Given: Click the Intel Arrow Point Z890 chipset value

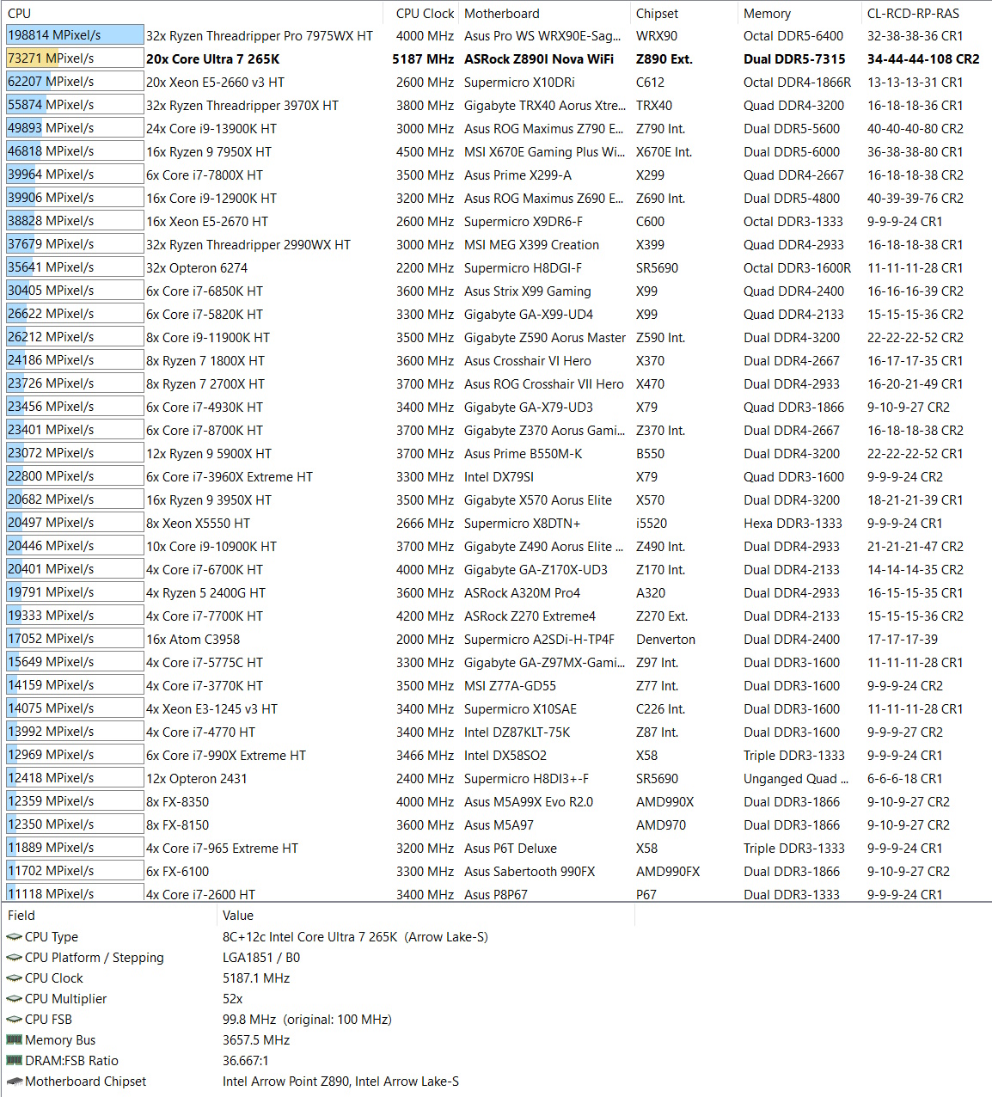Looking at the screenshot, I should 340,1082.
